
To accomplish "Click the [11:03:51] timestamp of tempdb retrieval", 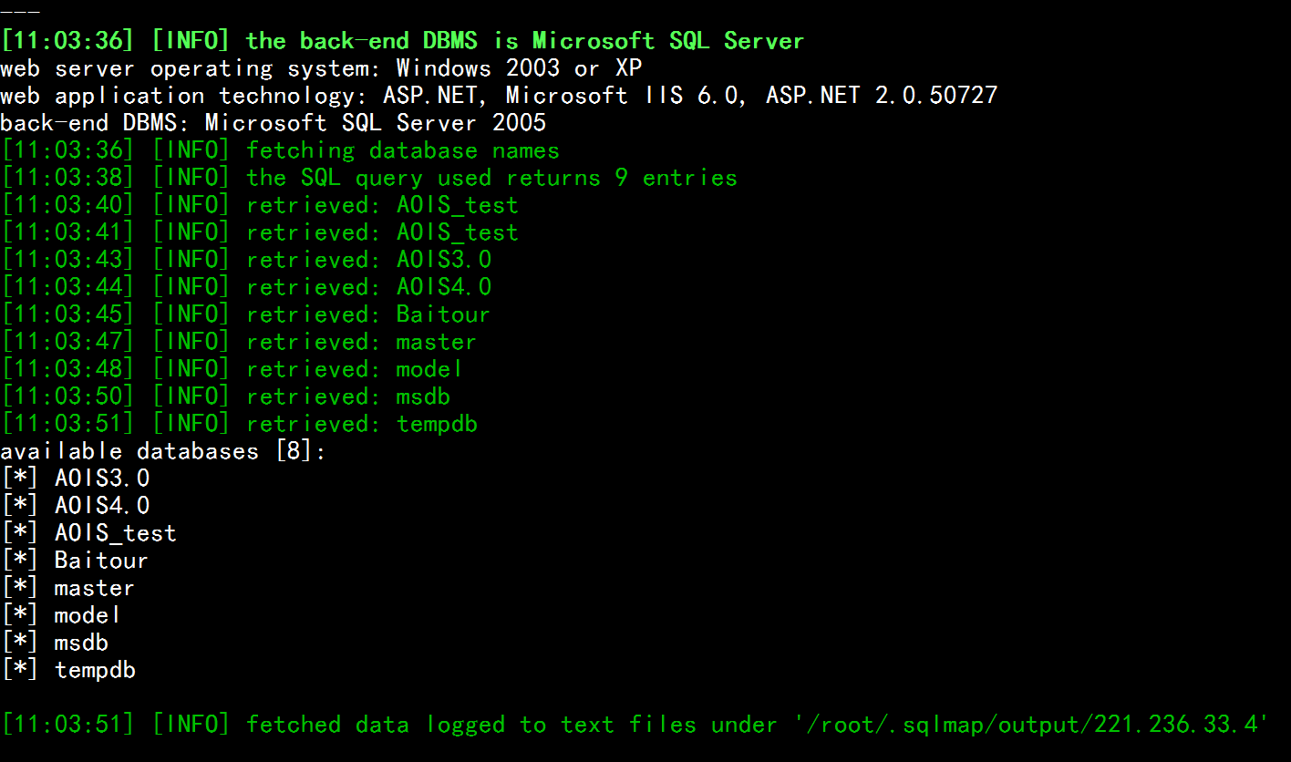I will (67, 424).
